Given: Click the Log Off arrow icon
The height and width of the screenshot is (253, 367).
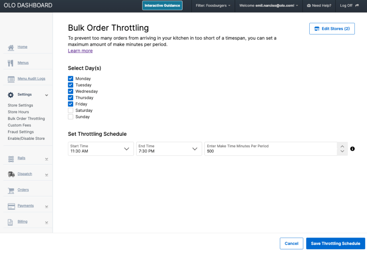Looking at the screenshot, I should pos(357,5).
